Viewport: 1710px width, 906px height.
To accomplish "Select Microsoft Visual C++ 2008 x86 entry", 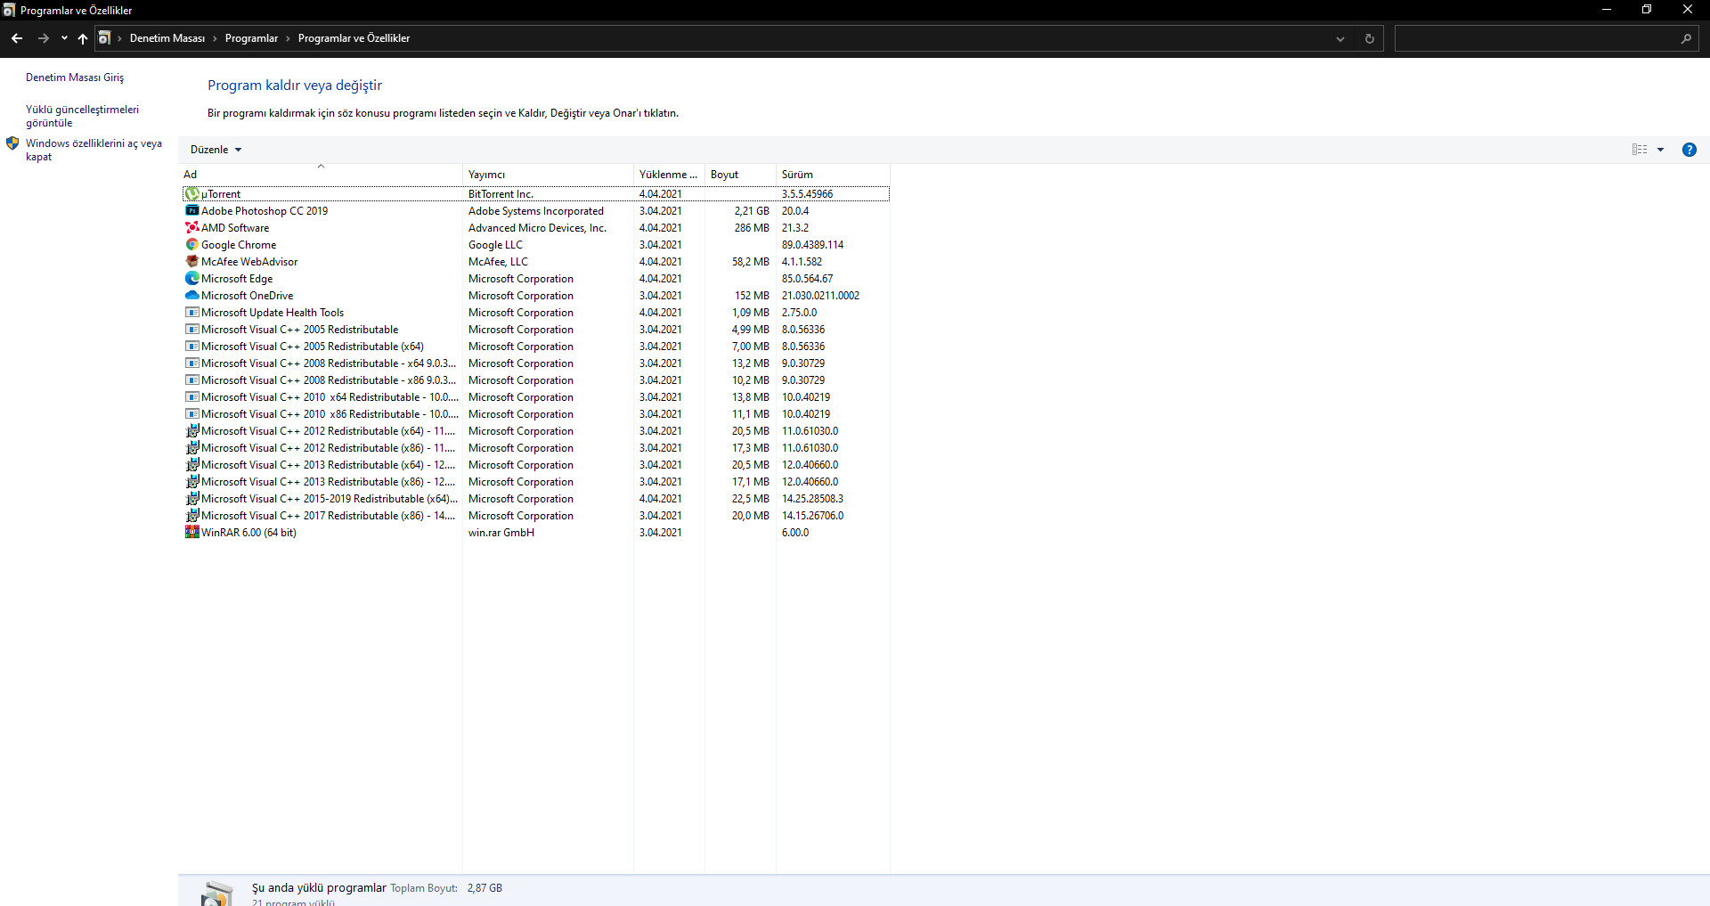I will pos(536,380).
